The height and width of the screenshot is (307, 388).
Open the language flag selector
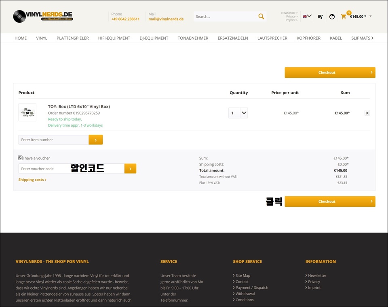coord(307,16)
